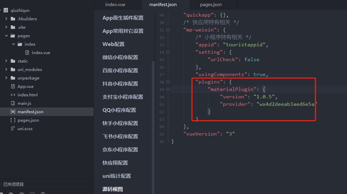Viewport: 347px width, 194px height.
Task: Open Web配置 section
Action: click(x=113, y=44)
